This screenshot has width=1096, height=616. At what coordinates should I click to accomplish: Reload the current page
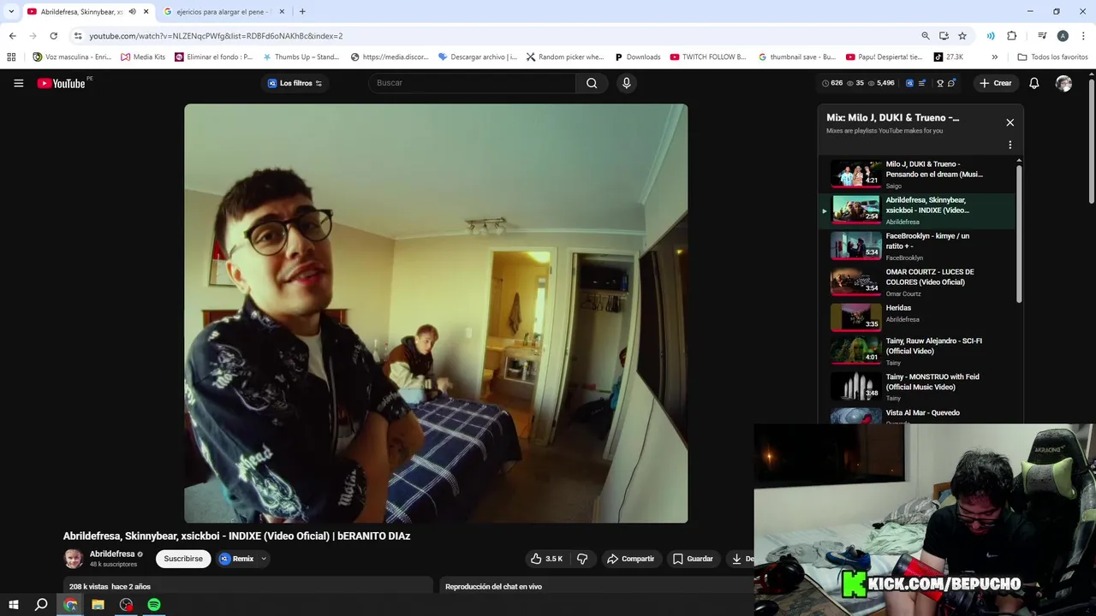point(53,36)
